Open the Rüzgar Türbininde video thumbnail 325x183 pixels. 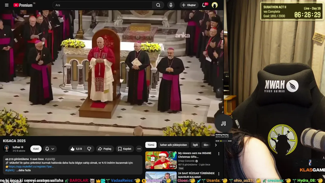[x=161, y=177]
